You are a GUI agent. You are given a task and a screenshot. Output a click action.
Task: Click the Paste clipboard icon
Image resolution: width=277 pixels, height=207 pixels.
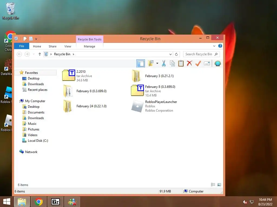pyautogui.click(x=181, y=63)
